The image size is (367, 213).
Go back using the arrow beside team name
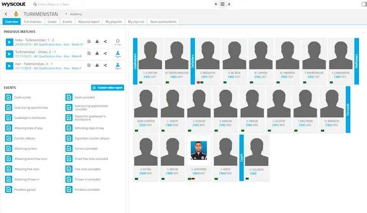(x=6, y=14)
